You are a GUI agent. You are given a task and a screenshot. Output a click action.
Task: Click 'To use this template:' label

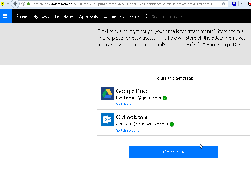pos(174,78)
